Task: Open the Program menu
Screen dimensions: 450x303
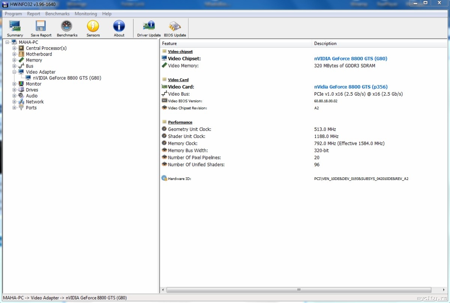Action: point(13,14)
